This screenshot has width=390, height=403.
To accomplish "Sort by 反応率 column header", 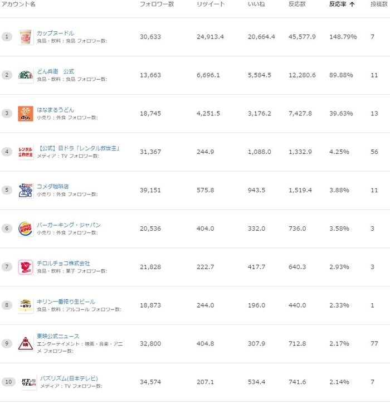I will 342,4.
